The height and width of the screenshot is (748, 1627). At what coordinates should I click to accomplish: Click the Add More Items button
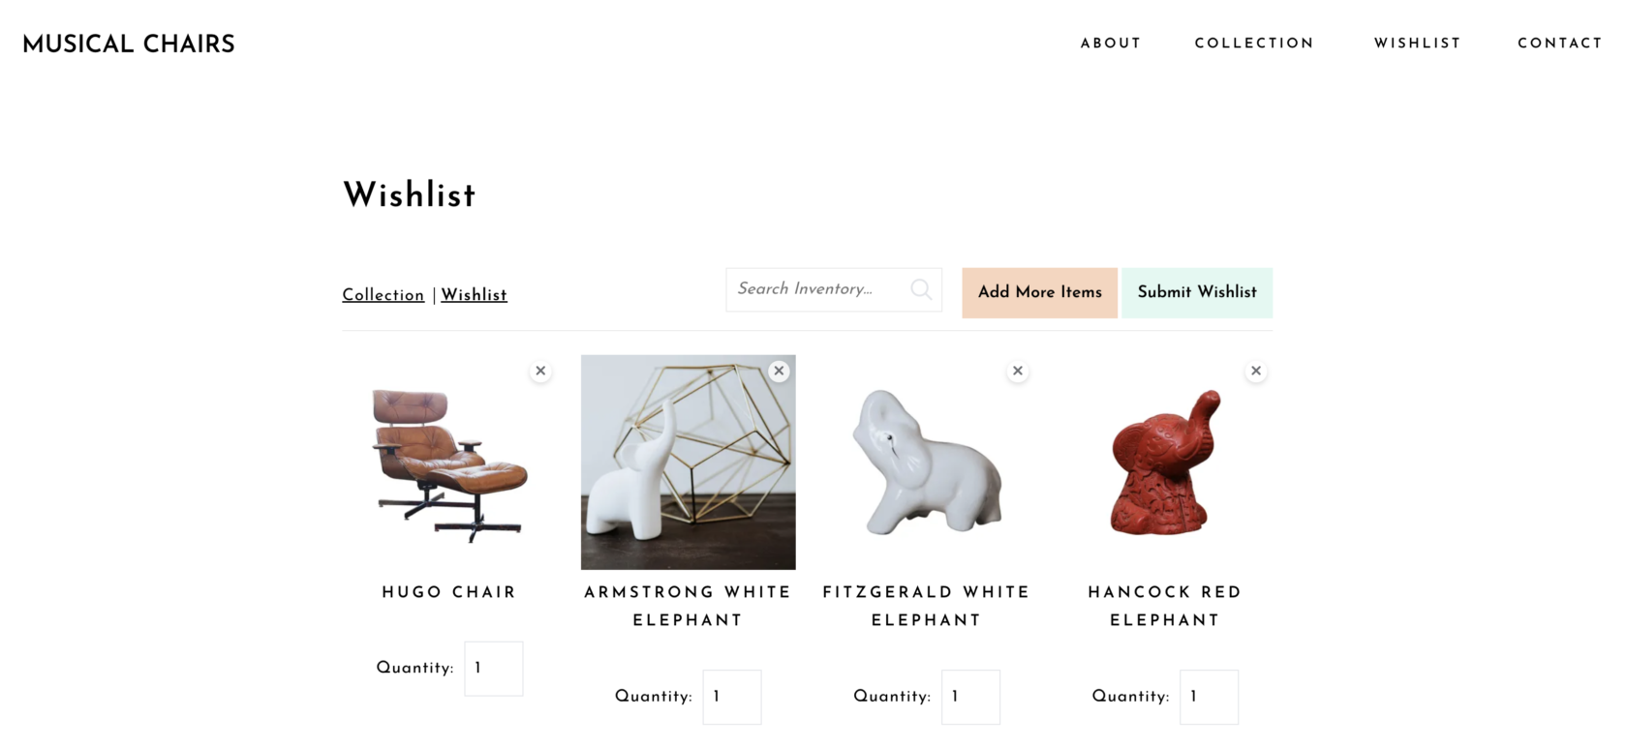coord(1039,292)
